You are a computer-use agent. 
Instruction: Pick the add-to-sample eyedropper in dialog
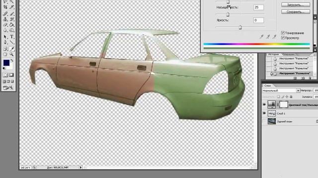click(x=268, y=37)
